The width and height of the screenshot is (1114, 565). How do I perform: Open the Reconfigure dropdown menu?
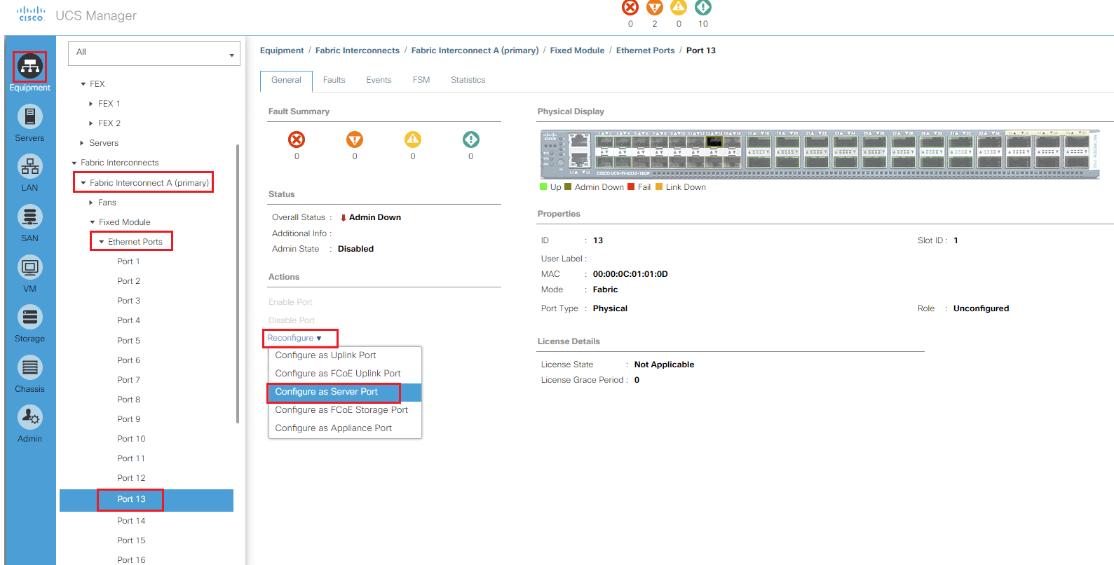[x=294, y=338]
